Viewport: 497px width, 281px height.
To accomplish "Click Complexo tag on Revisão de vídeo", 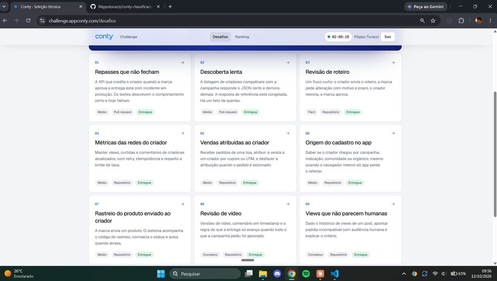I will (x=210, y=254).
